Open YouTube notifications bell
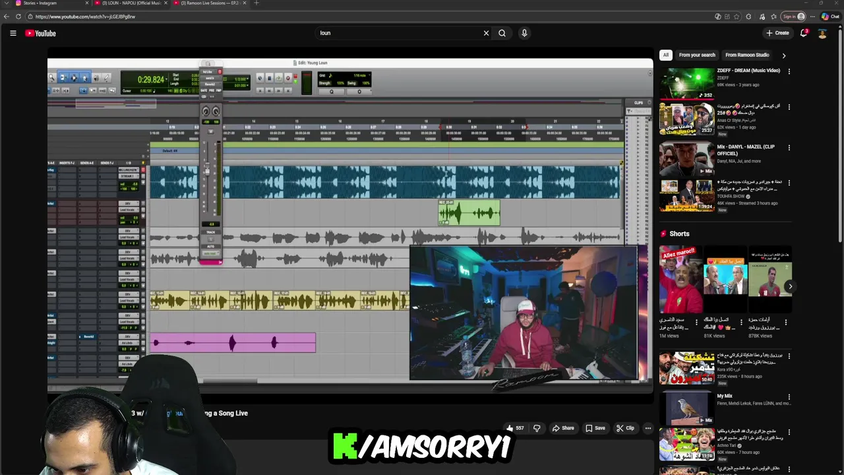Image resolution: width=844 pixels, height=475 pixels. [804, 33]
